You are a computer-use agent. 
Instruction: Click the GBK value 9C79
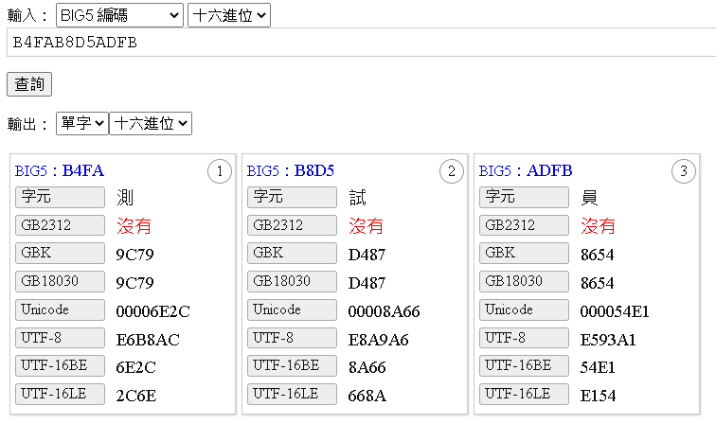[134, 255]
